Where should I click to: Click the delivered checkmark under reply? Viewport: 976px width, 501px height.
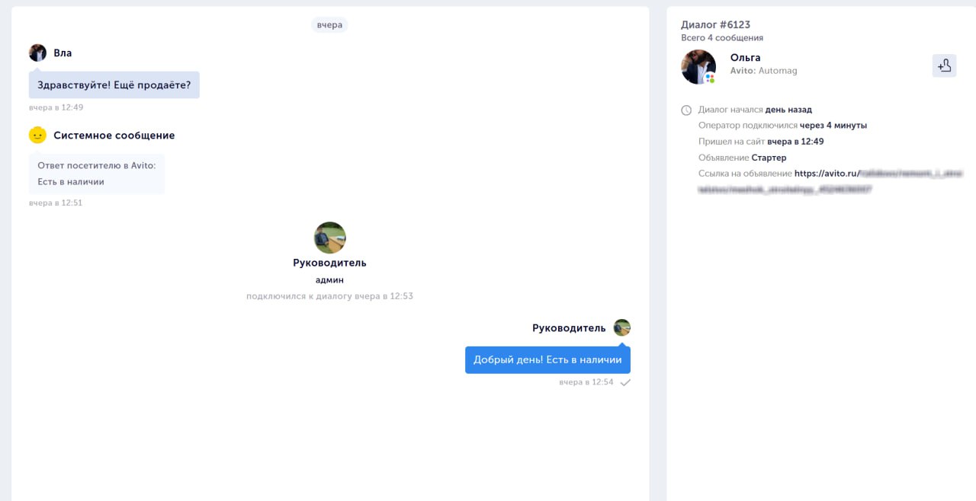(625, 382)
